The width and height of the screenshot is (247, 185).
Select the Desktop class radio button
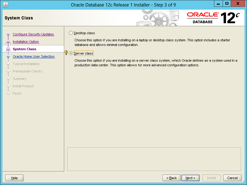71,33
